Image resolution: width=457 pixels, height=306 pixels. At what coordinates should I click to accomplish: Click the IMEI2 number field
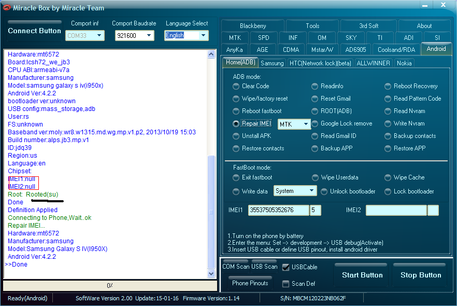point(396,210)
